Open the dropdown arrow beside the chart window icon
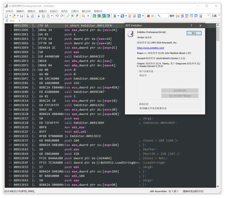The image size is (225, 198). click(x=143, y=16)
